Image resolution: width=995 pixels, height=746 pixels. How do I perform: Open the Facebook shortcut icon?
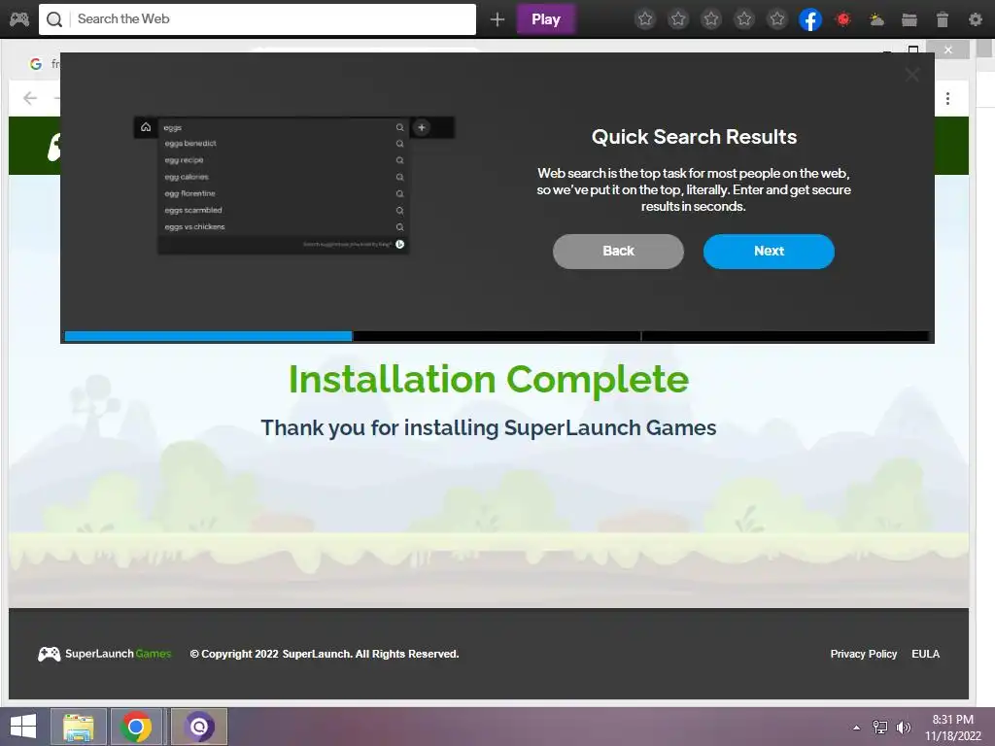point(810,19)
